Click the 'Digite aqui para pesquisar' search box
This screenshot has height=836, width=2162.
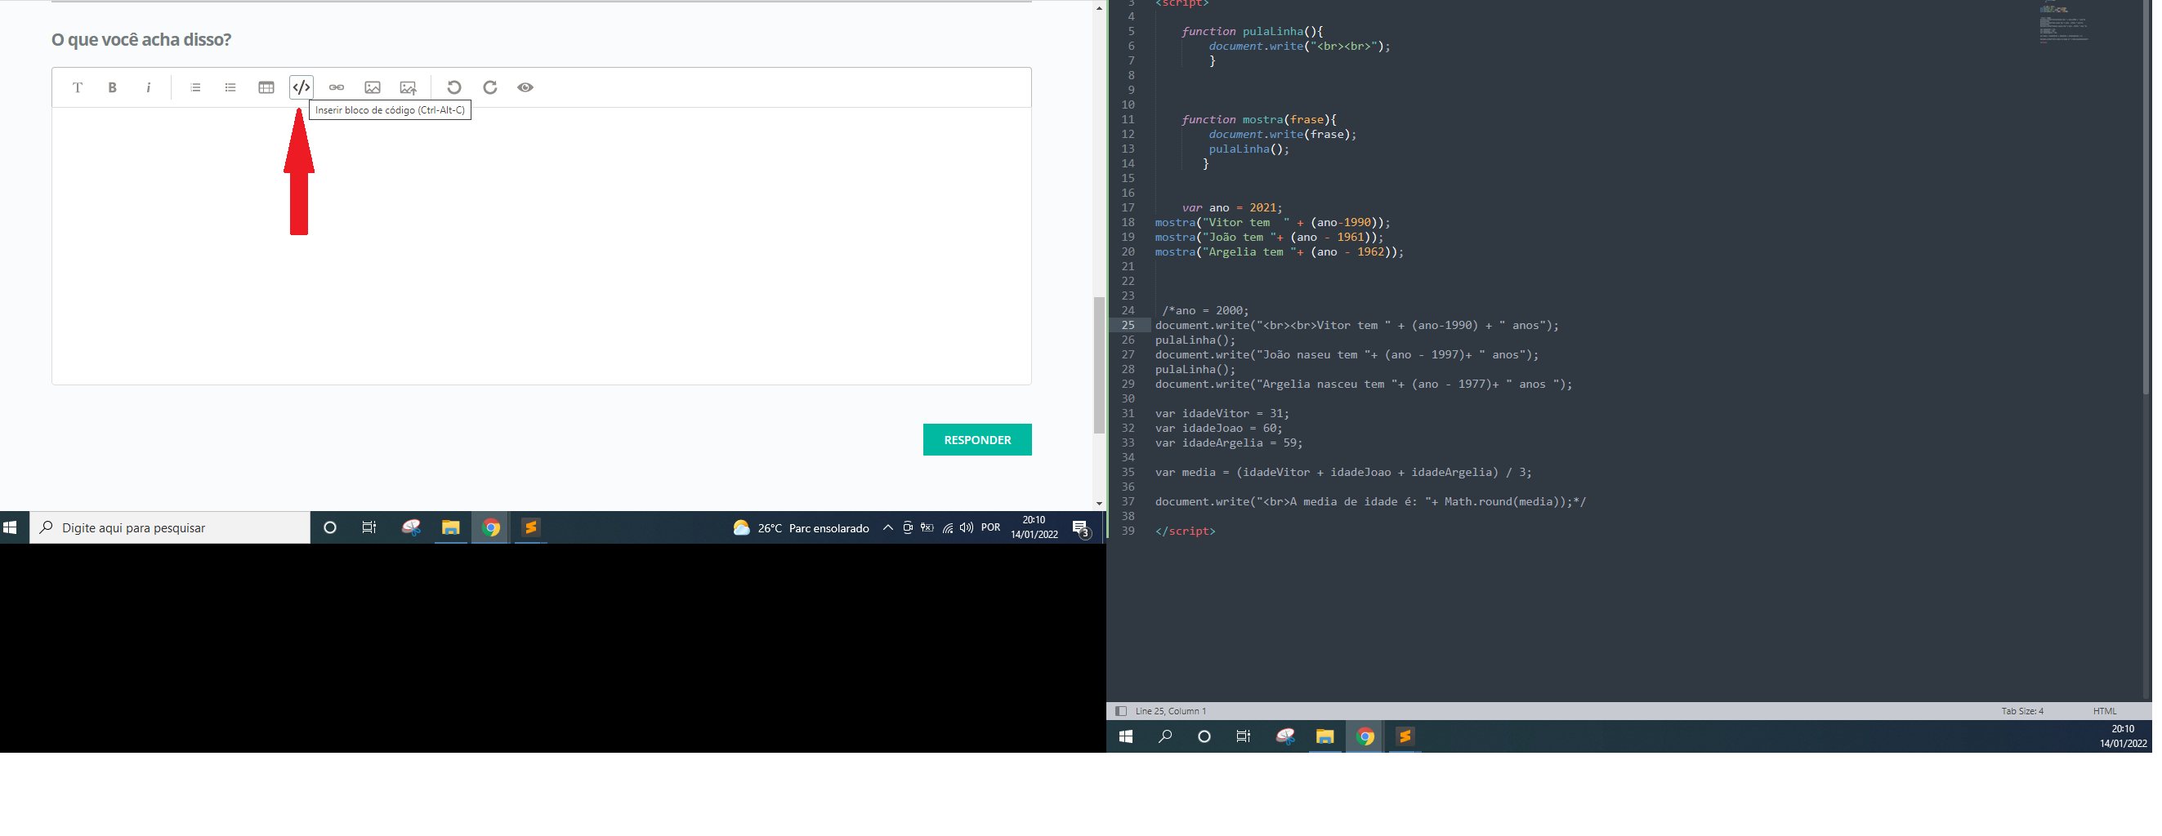point(171,527)
